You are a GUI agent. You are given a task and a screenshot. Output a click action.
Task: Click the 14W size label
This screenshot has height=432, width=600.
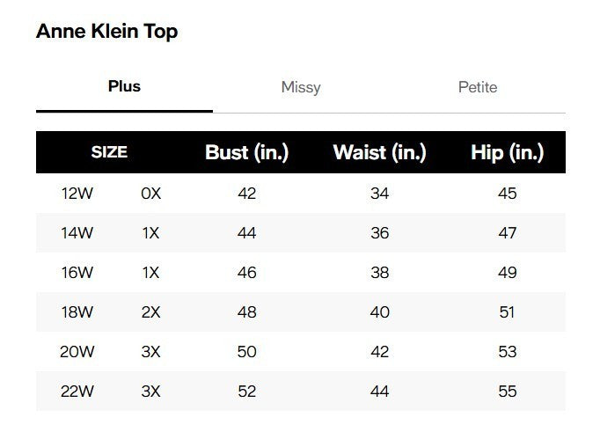point(77,233)
